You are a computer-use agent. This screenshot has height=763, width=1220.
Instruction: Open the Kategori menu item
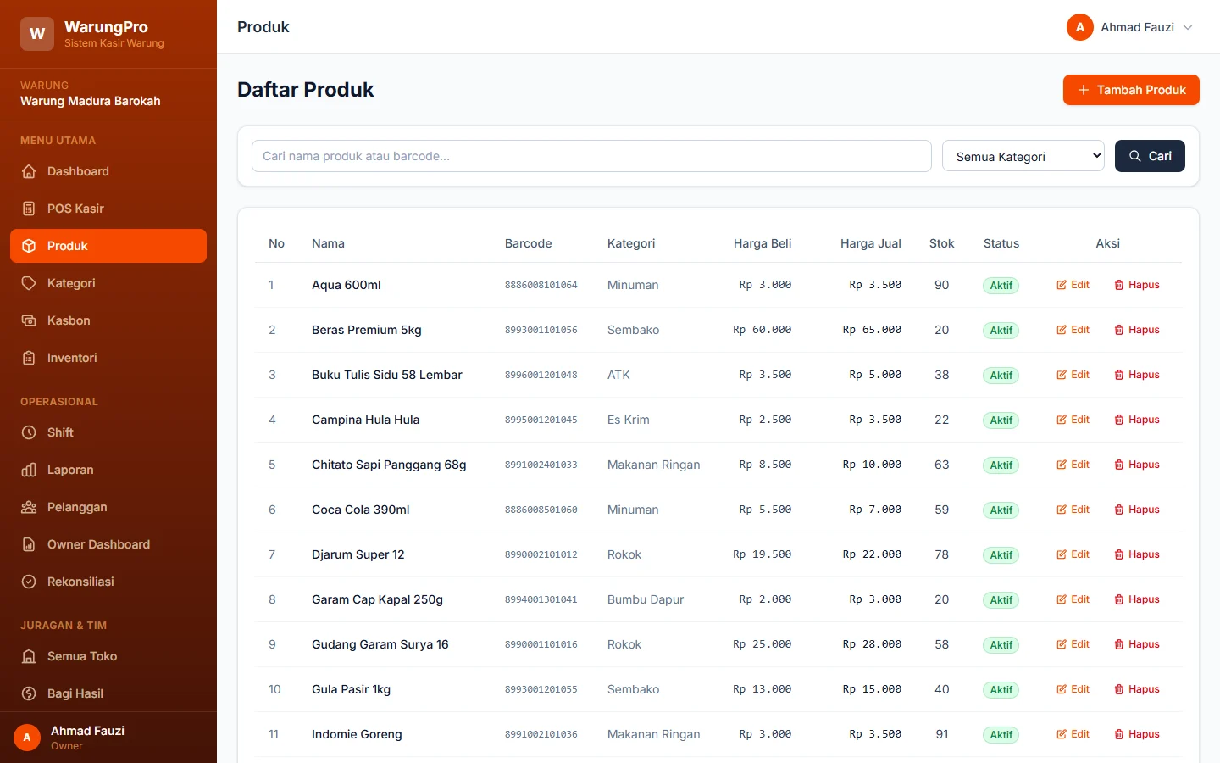pos(108,283)
